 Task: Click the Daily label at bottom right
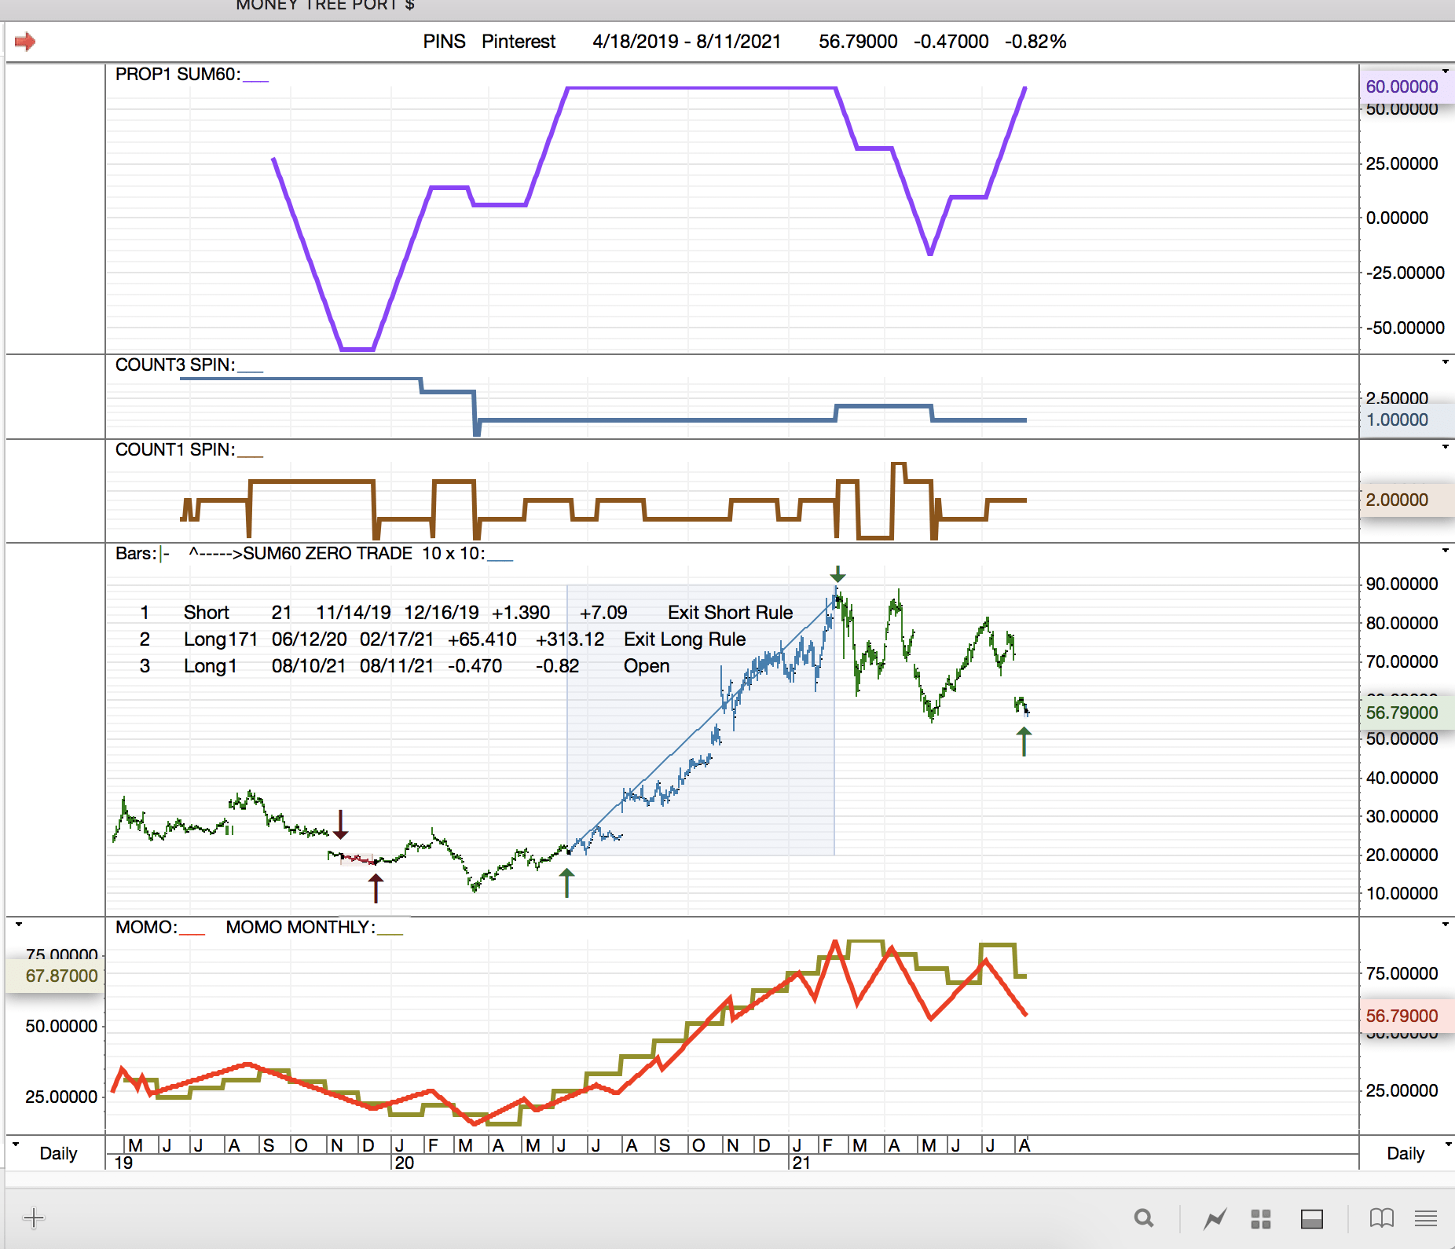pos(1406,1153)
